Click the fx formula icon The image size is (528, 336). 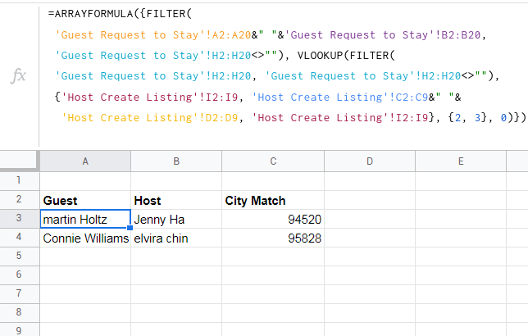[x=18, y=75]
